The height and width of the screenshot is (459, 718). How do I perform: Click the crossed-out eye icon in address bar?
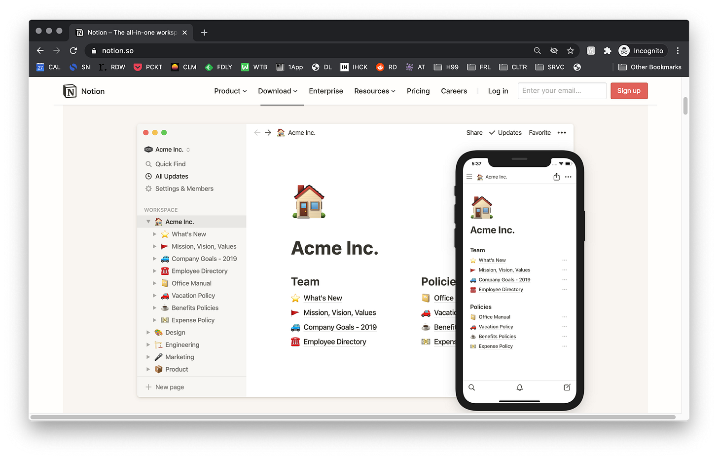coord(554,50)
